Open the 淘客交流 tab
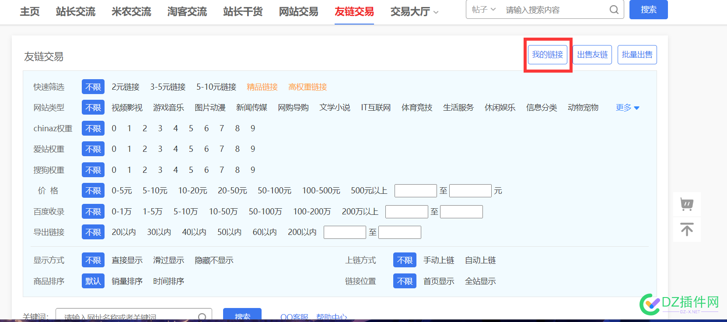 click(187, 12)
